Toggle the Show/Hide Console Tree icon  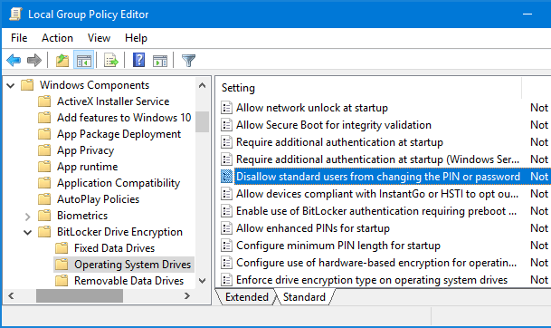click(x=83, y=60)
